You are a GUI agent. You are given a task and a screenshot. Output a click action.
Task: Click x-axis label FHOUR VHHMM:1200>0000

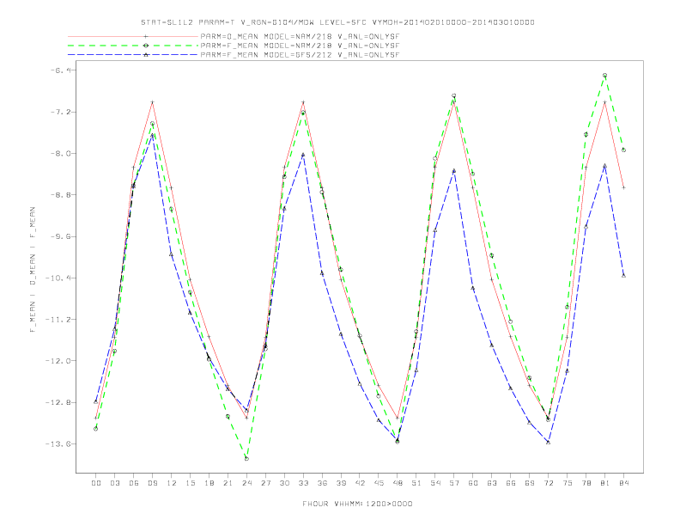tap(357, 504)
